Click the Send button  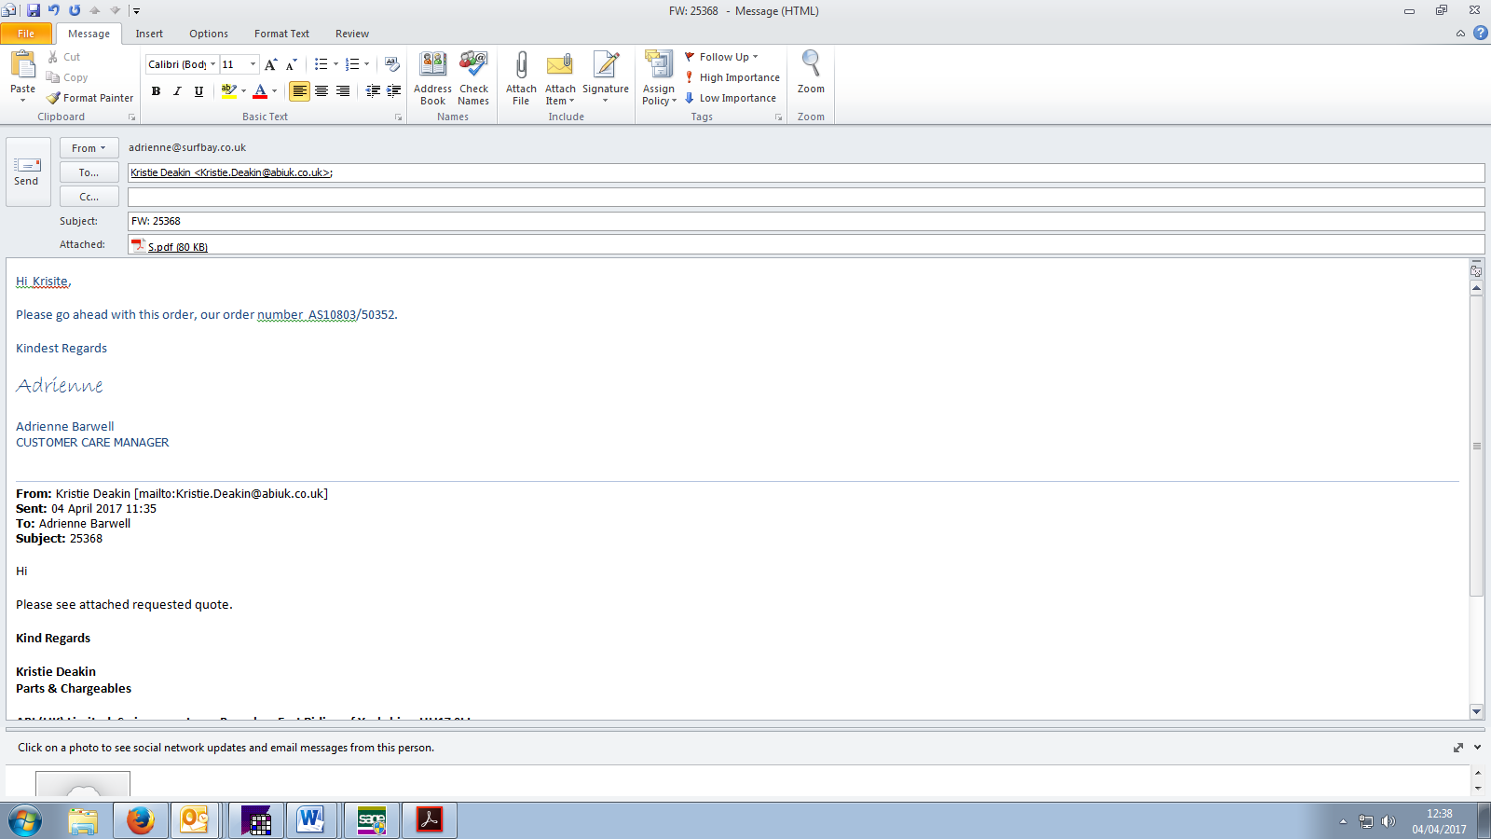point(26,172)
